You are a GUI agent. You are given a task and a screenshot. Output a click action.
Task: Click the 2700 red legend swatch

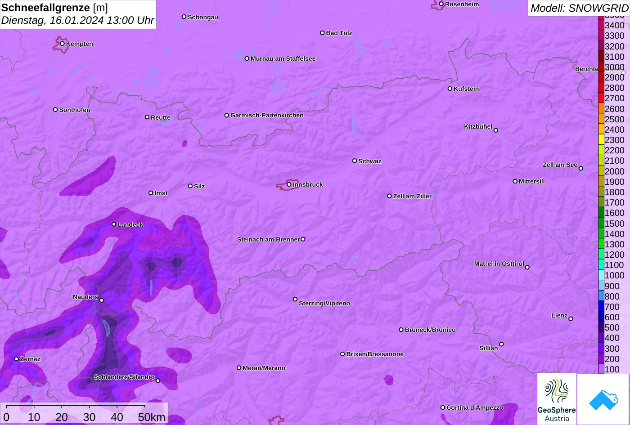click(601, 98)
